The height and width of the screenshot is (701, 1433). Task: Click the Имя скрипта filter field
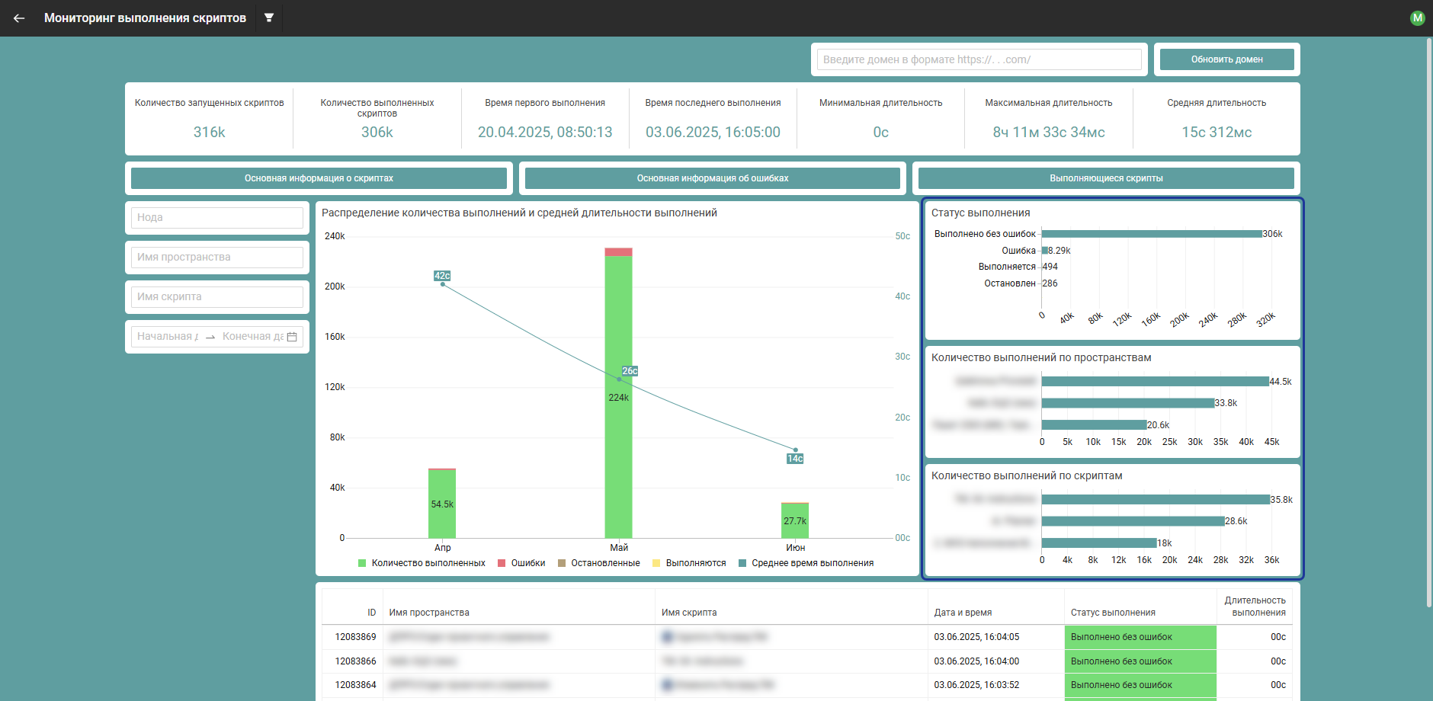(x=217, y=297)
